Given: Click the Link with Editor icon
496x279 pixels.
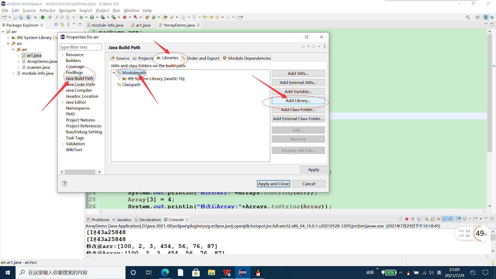Looking at the screenshot, I should click(x=62, y=25).
